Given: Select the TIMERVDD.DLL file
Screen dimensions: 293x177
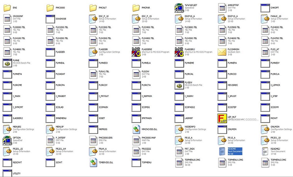Looking at the screenshot, I should [x=94, y=163].
